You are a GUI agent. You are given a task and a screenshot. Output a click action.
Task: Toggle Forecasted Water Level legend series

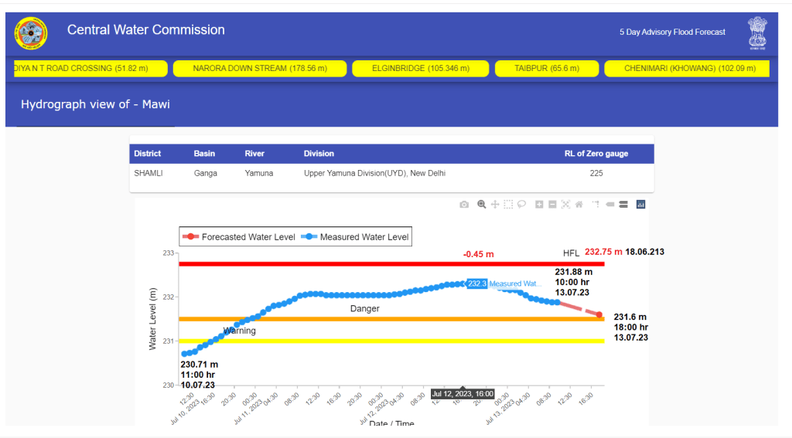pyautogui.click(x=240, y=237)
